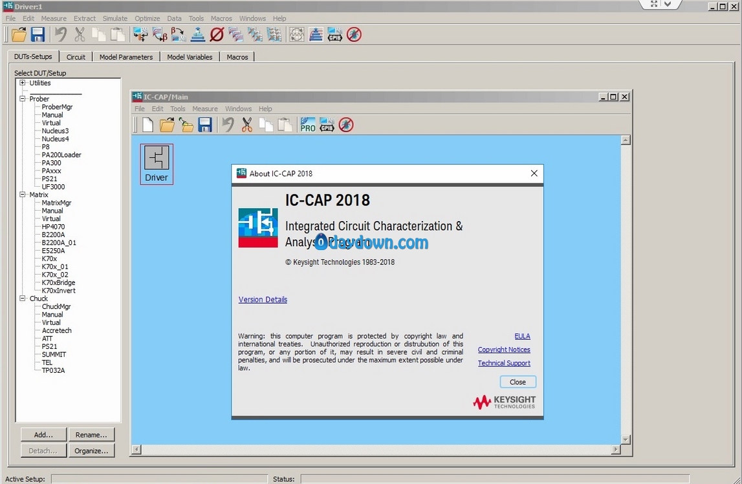
Task: Select ChuckMgr under Chuck
Action: (56, 307)
